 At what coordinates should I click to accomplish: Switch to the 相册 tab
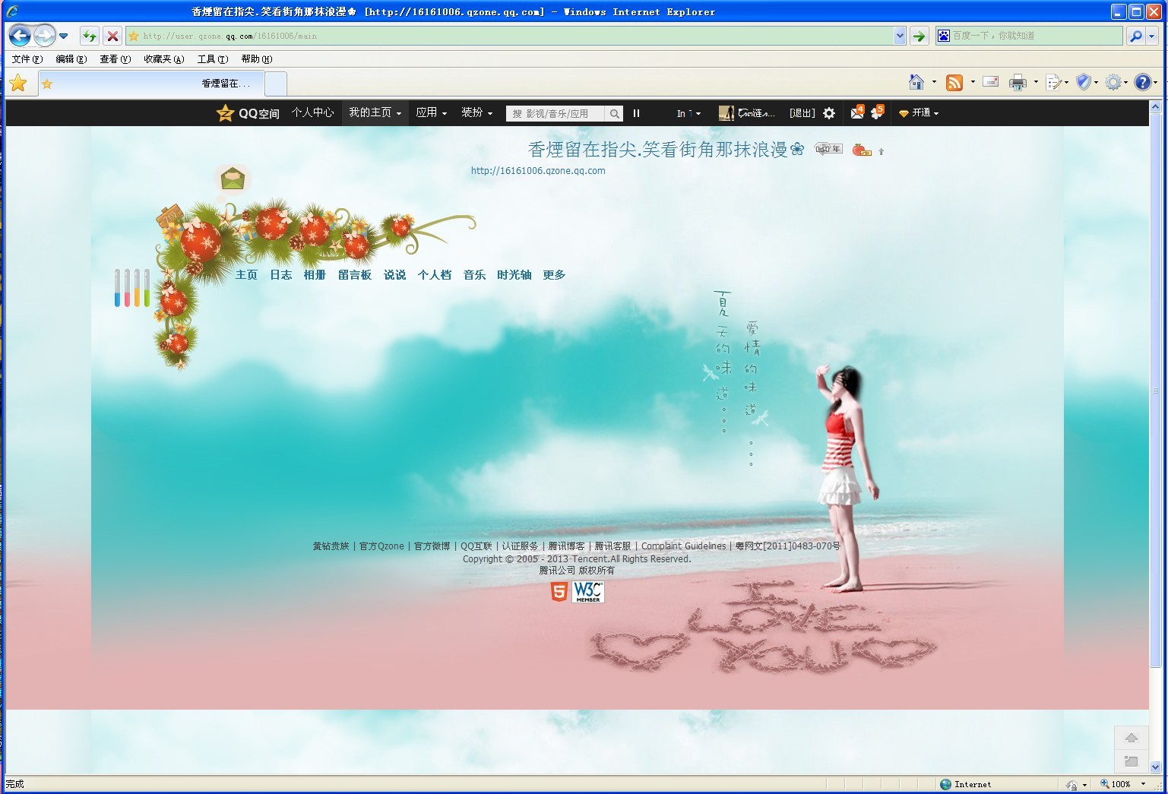tap(315, 275)
